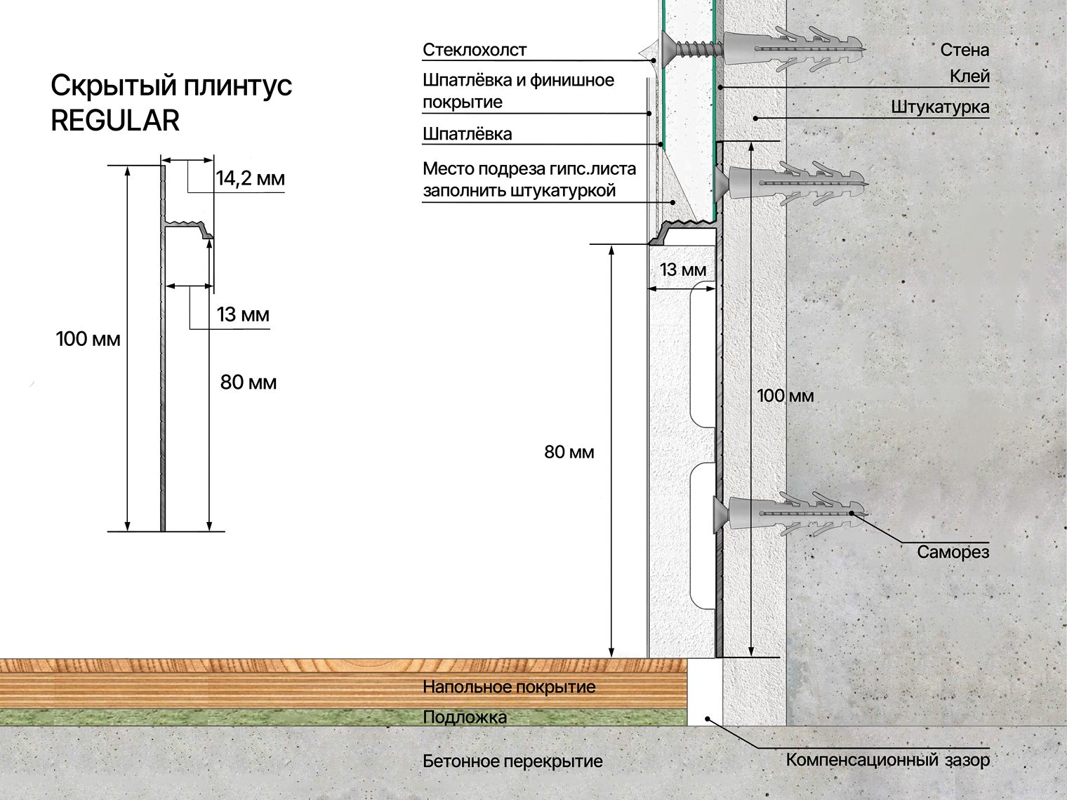The width and height of the screenshot is (1067, 800).
Task: Click the 'Стена' label
Action: tap(965, 50)
